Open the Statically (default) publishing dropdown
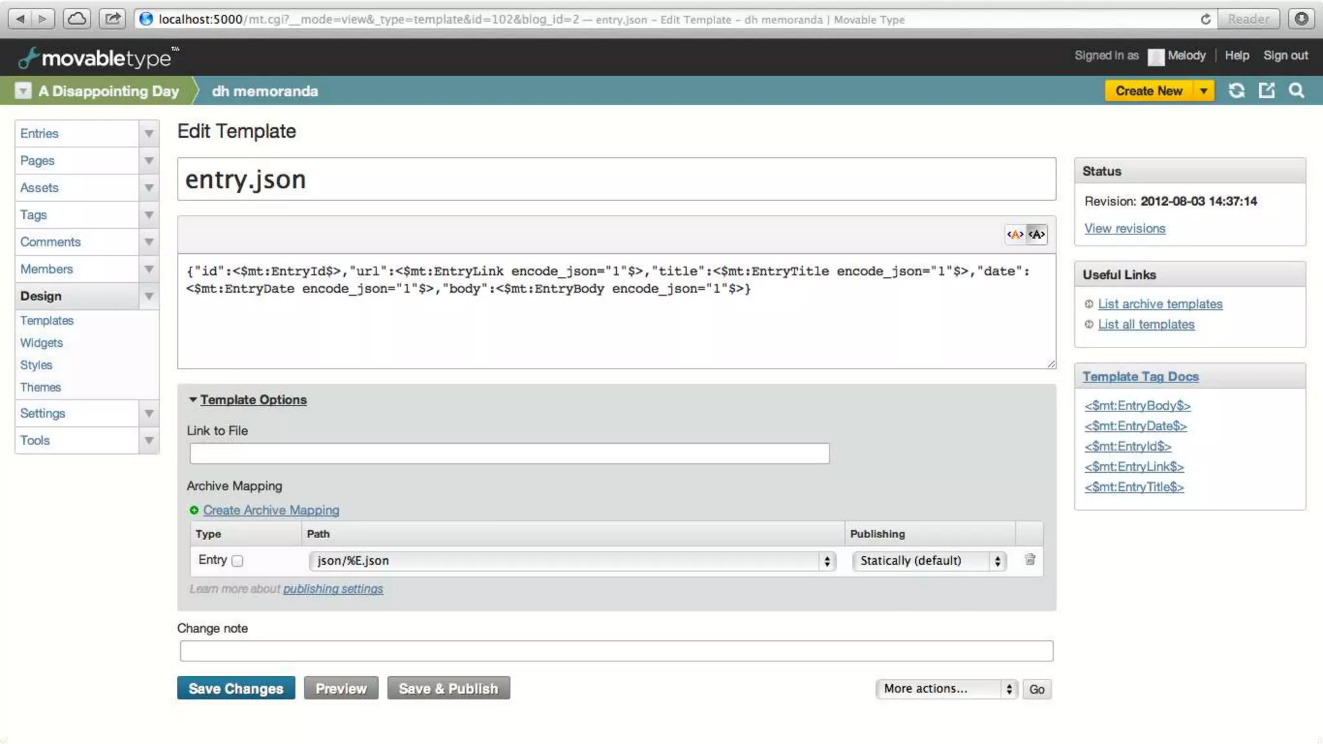The height and width of the screenshot is (744, 1323). (x=929, y=561)
